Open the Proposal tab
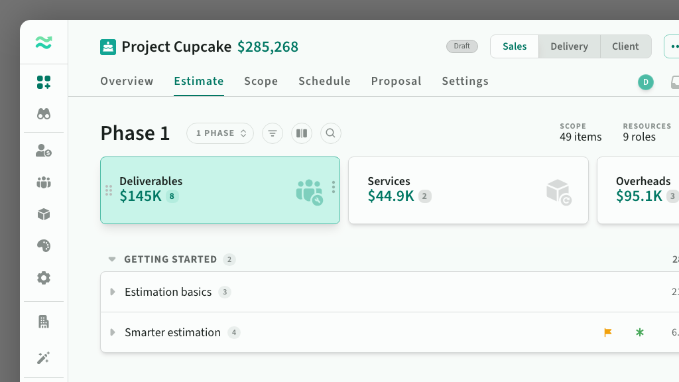Viewport: 679px width, 382px height. [x=397, y=81]
